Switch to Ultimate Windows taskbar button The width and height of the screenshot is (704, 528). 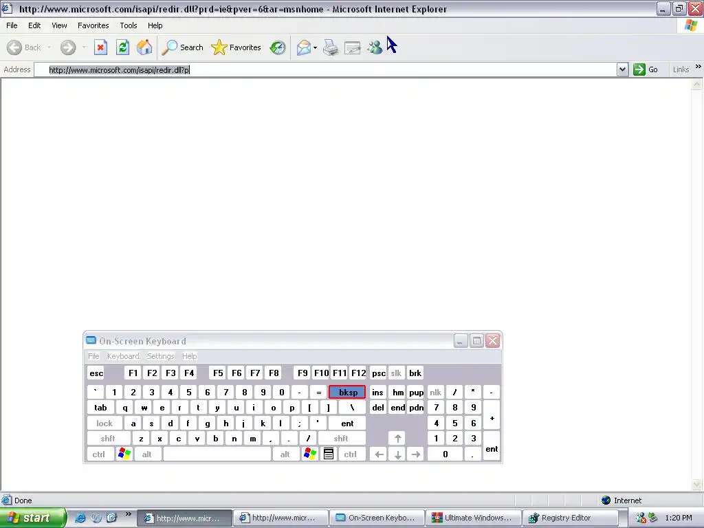coord(473,518)
